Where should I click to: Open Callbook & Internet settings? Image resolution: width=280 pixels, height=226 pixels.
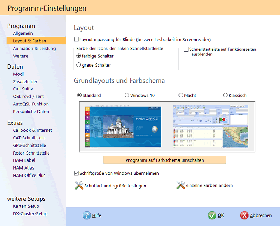click(33, 130)
